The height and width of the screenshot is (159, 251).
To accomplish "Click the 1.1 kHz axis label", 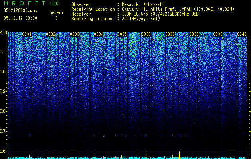I will [4, 52].
